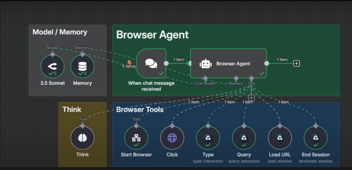Open the Memory database node
Image resolution: width=352 pixels, height=170 pixels.
point(82,66)
